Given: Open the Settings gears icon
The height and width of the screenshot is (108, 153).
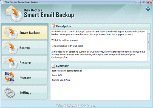Looking at the screenshot, I should pos(10,92).
